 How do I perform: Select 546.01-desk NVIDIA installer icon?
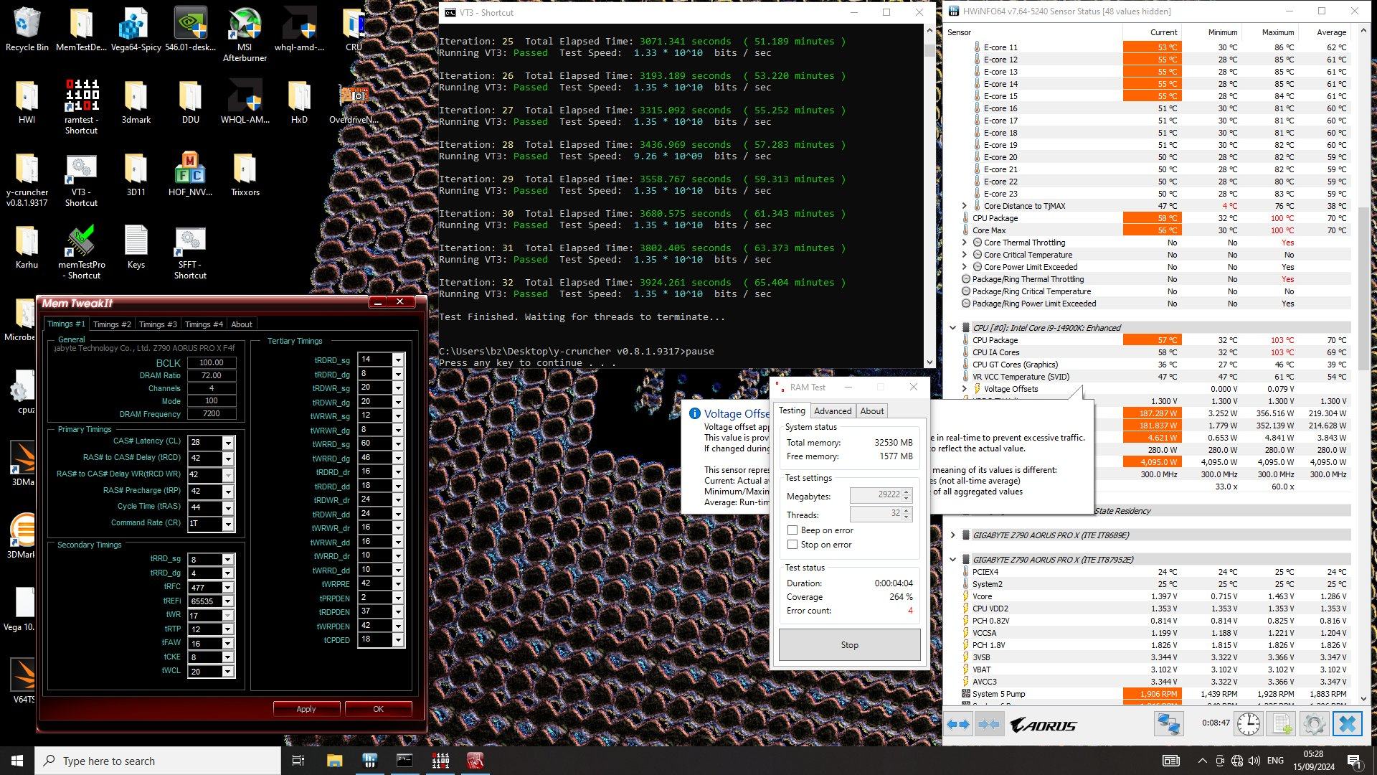pos(190,30)
